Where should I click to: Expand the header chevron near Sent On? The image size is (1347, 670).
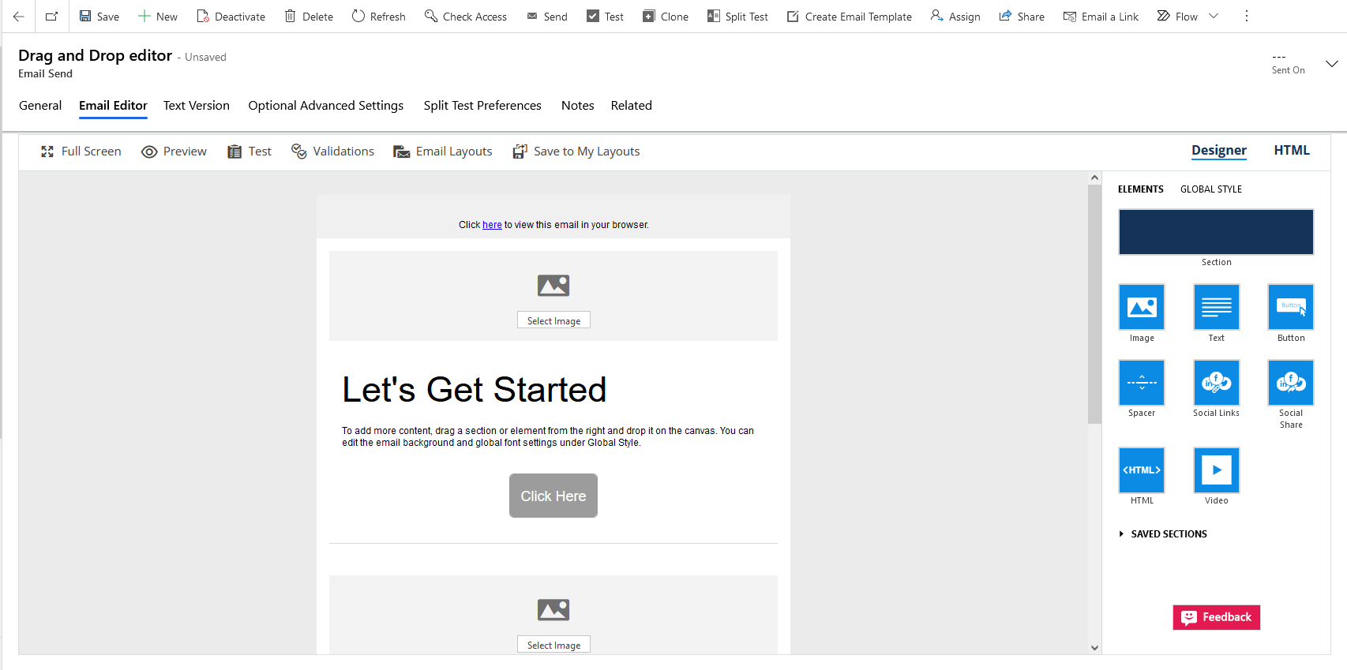pyautogui.click(x=1331, y=64)
